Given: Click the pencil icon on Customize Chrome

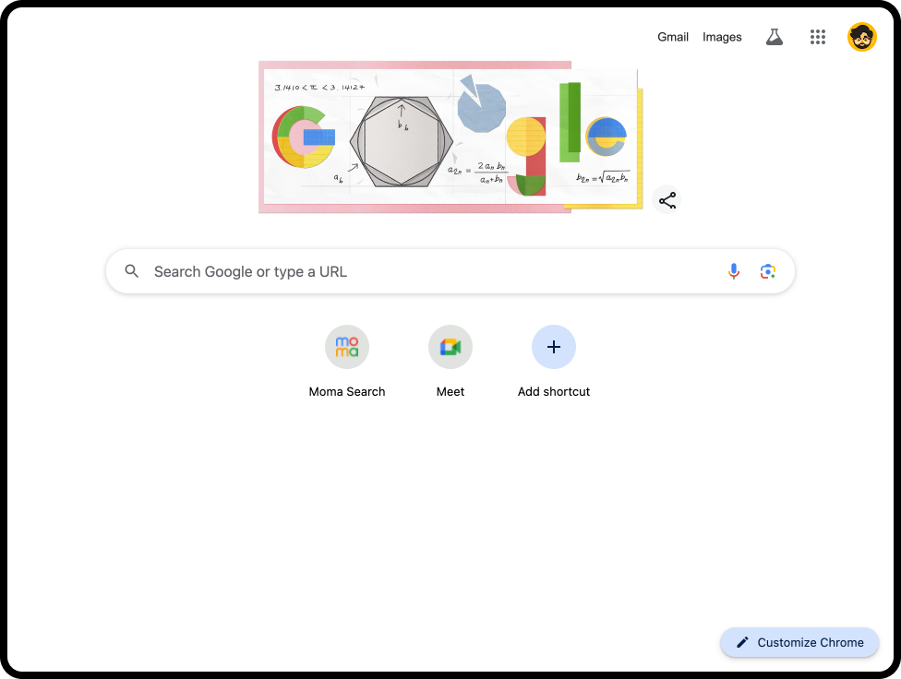Looking at the screenshot, I should pos(742,642).
